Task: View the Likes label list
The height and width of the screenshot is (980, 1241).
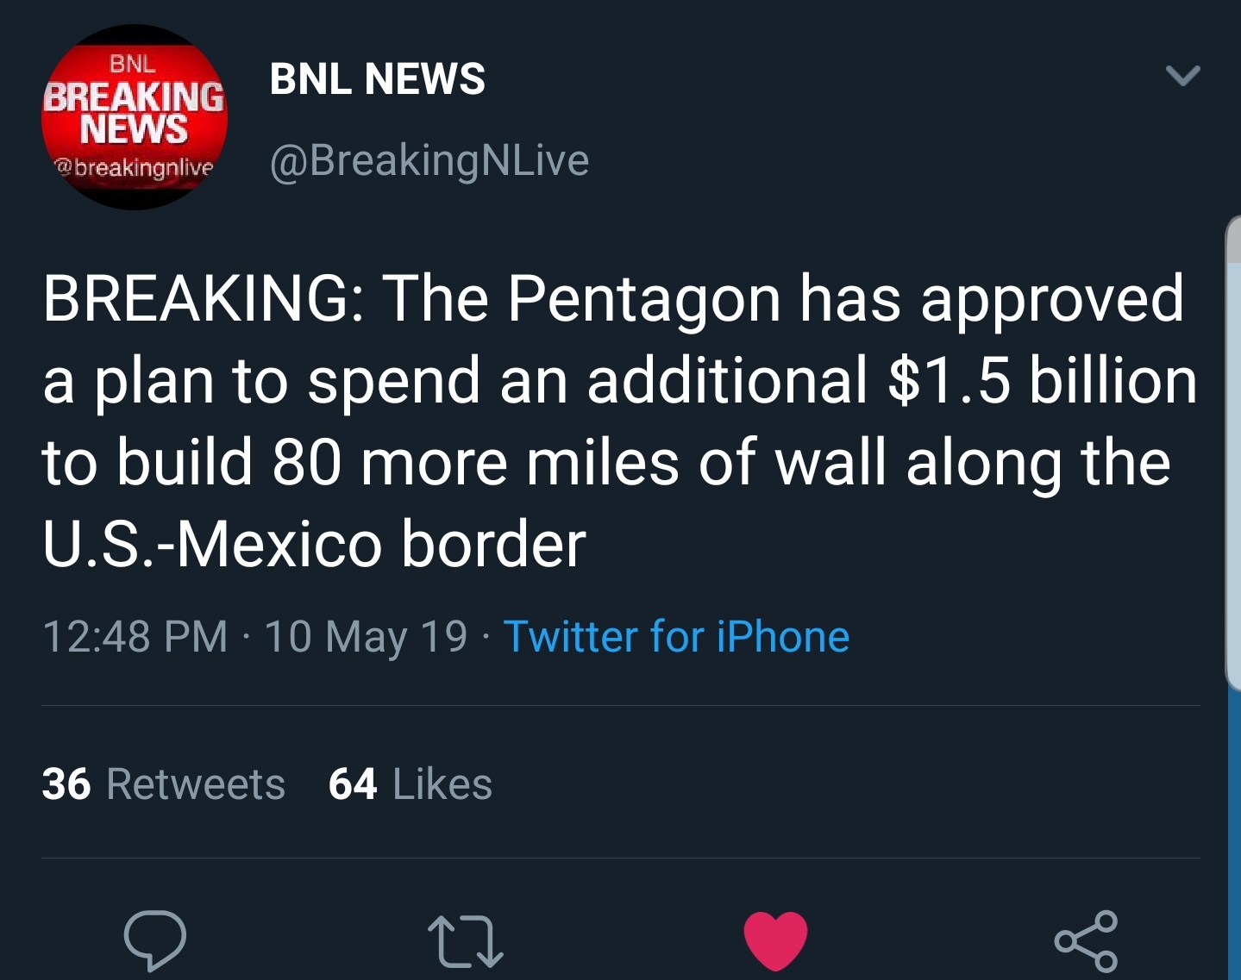Action: (442, 784)
